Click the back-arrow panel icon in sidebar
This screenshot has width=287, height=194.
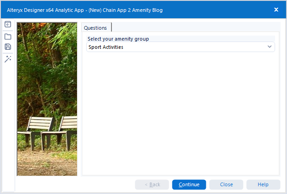[x=8, y=24]
